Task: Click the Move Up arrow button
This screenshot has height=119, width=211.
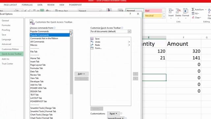Action: (136, 74)
